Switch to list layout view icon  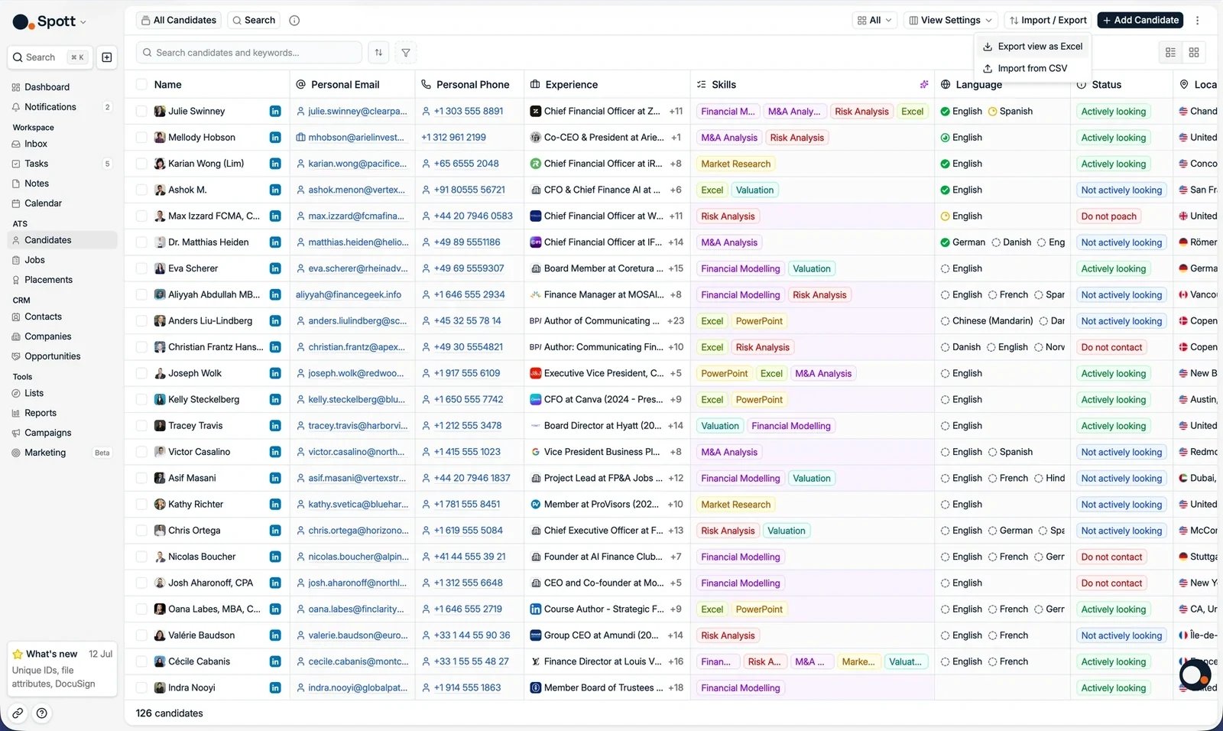pos(1170,53)
